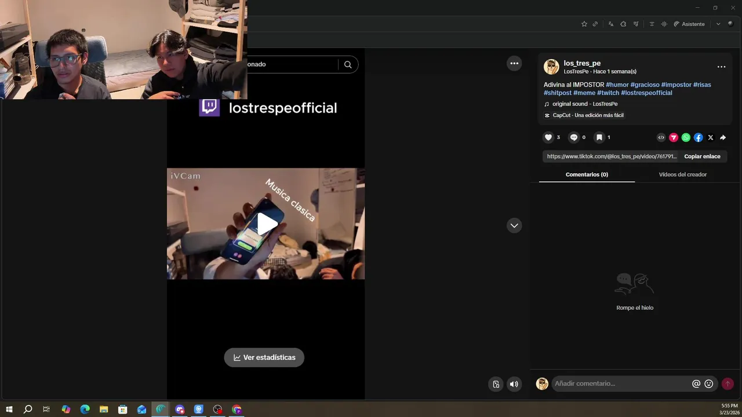The height and width of the screenshot is (417, 742).
Task: Click the #twitch hashtag
Action: [x=608, y=93]
